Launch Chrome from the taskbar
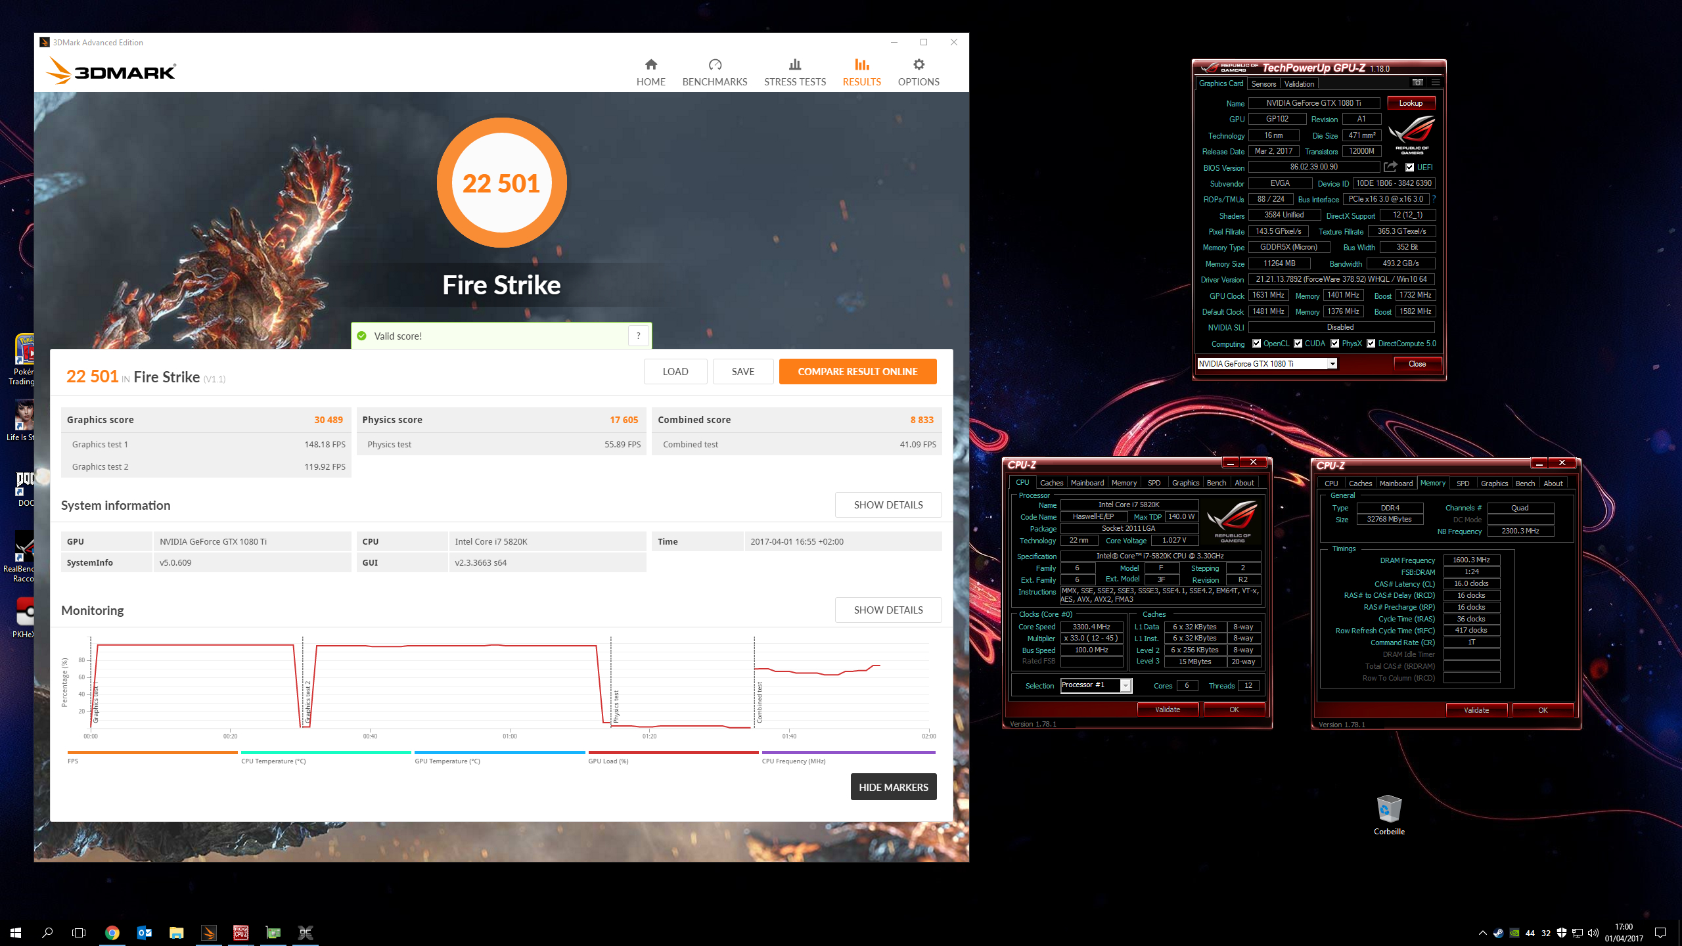The height and width of the screenshot is (946, 1682). (112, 932)
